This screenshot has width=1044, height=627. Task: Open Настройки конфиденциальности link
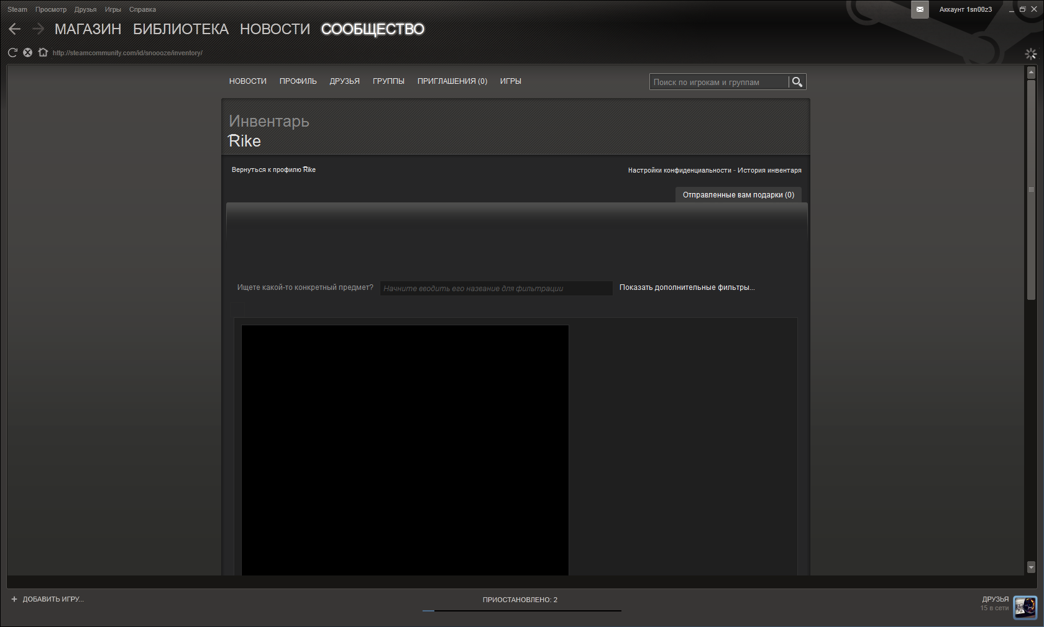[680, 170]
